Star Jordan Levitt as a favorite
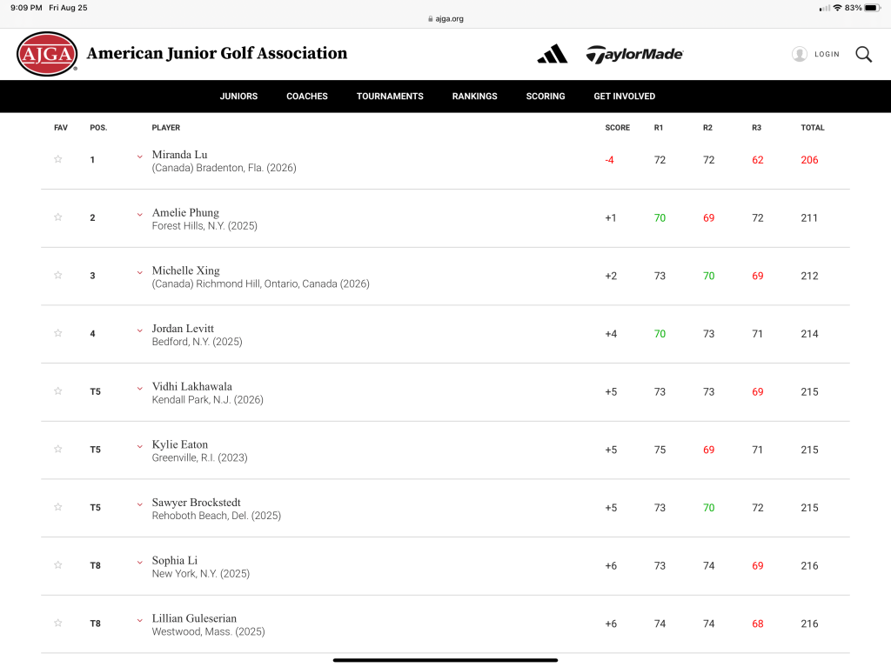This screenshot has width=891, height=667. (x=58, y=333)
